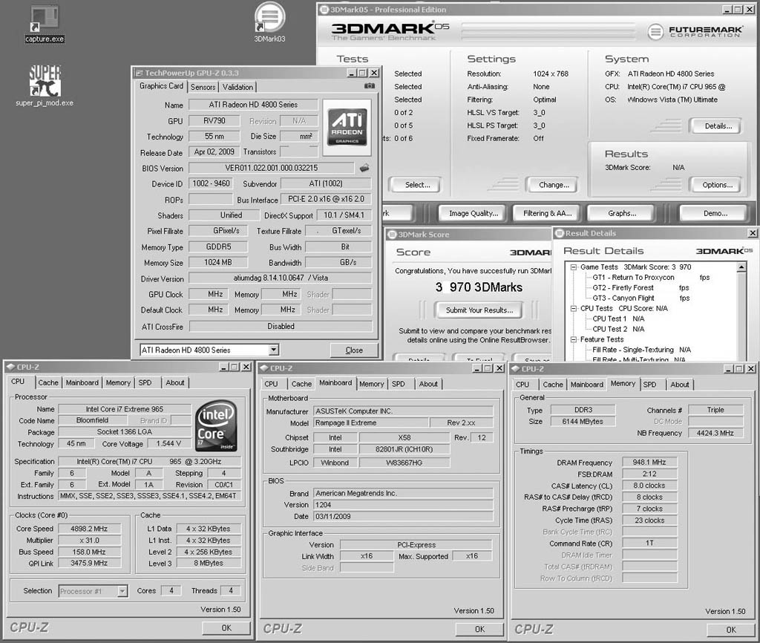
Task: Click the Futuremark Corporation logo
Action: point(695,31)
